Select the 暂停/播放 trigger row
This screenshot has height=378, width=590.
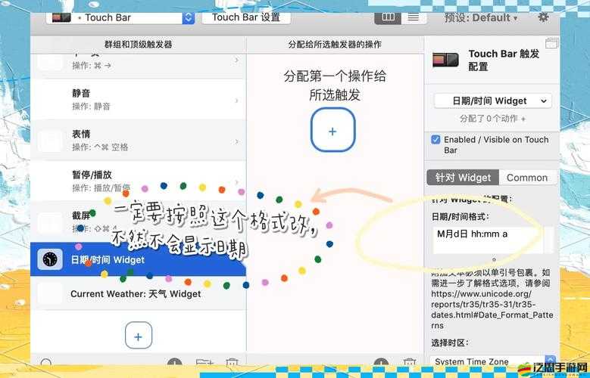pos(138,181)
